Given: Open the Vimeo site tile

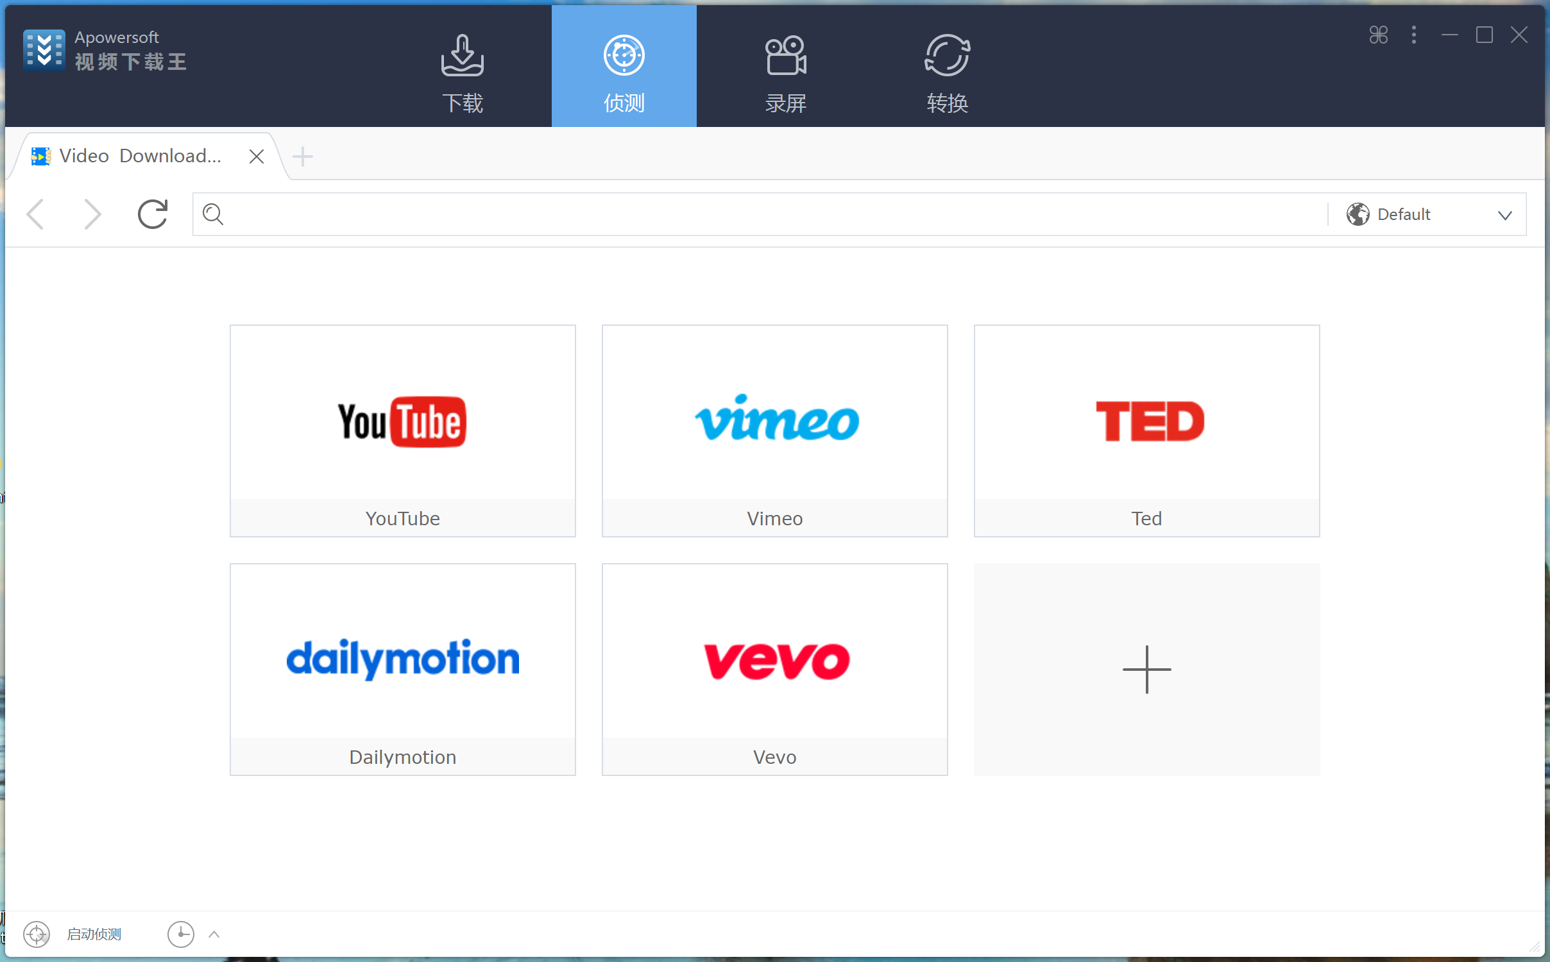Looking at the screenshot, I should [x=775, y=431].
